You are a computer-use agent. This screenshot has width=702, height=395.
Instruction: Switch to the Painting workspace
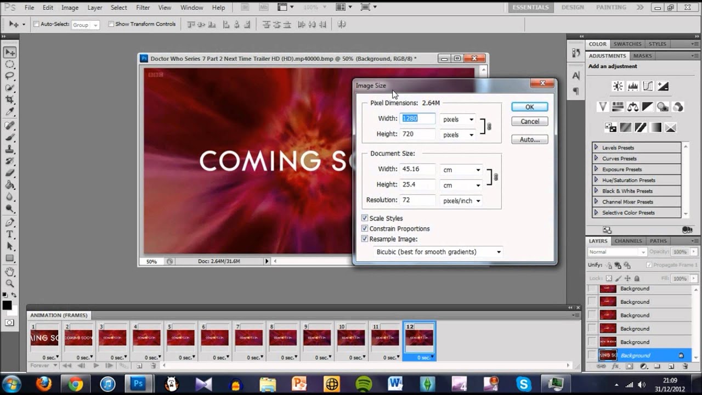(x=611, y=8)
